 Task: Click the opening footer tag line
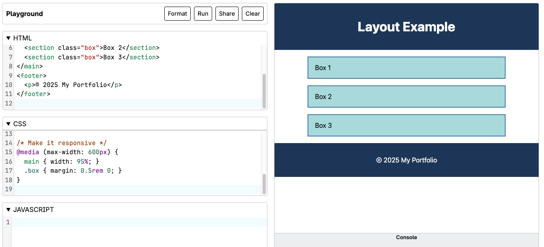coord(32,75)
